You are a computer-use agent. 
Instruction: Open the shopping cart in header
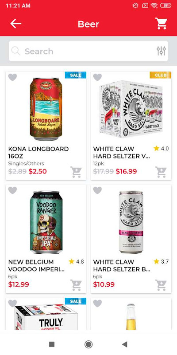(161, 24)
